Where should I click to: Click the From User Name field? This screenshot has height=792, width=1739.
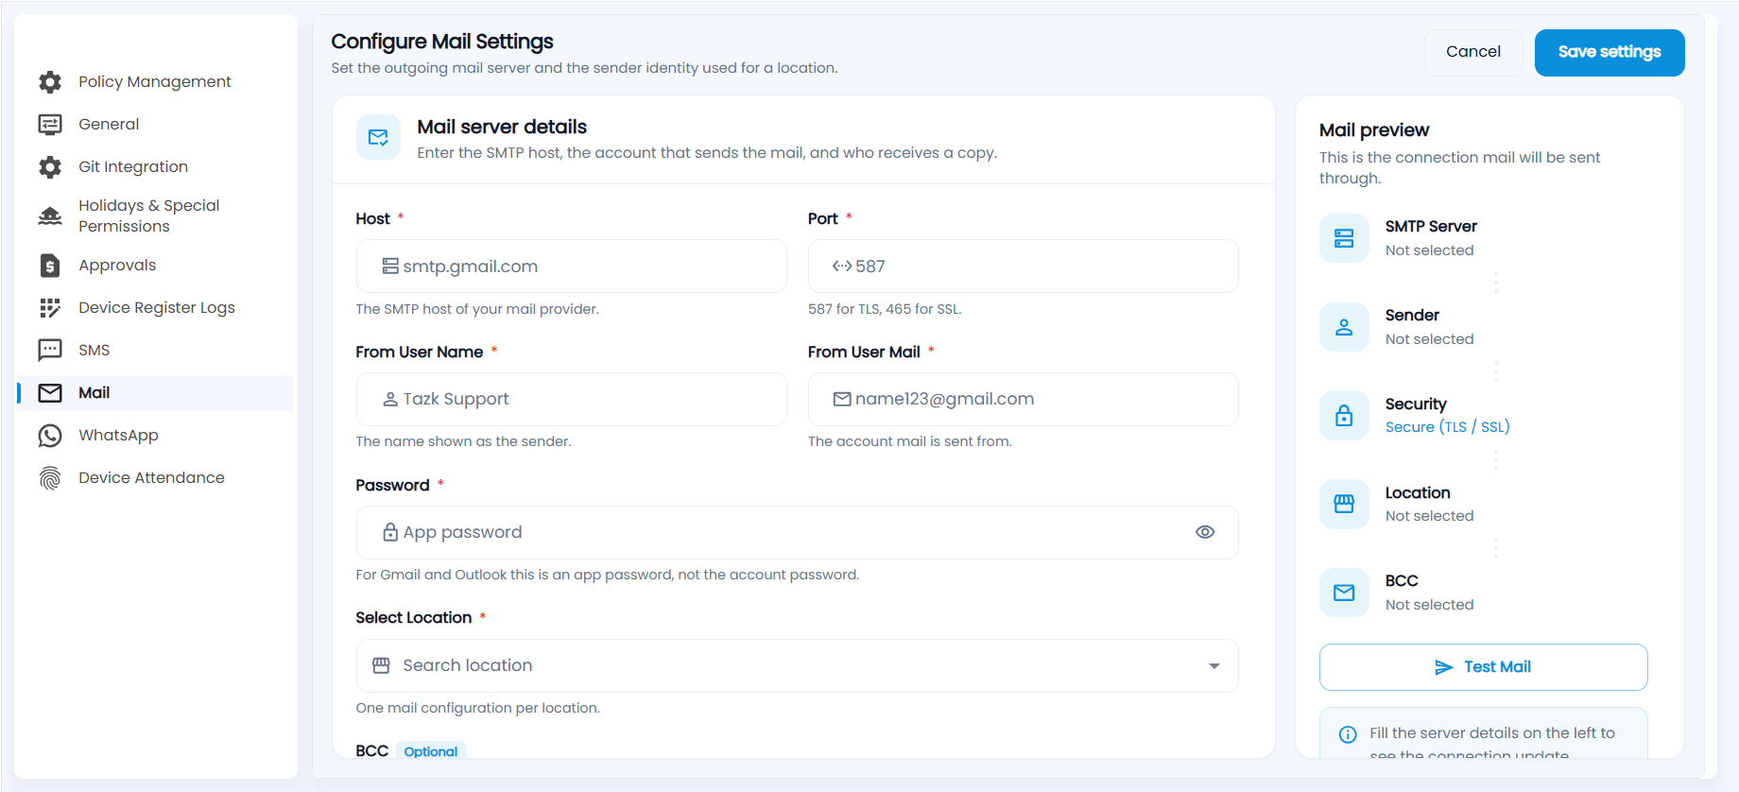tap(571, 399)
